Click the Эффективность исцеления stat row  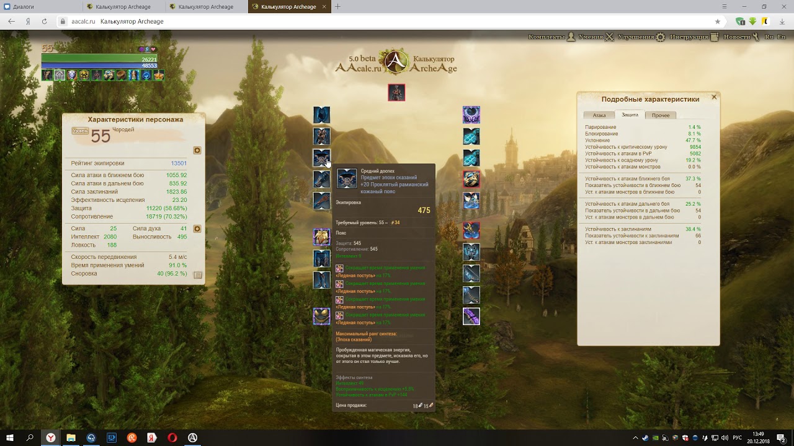[x=129, y=200]
